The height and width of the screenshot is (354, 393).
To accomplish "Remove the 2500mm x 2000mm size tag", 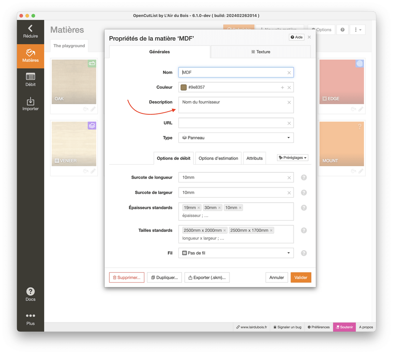I will click(x=225, y=230).
